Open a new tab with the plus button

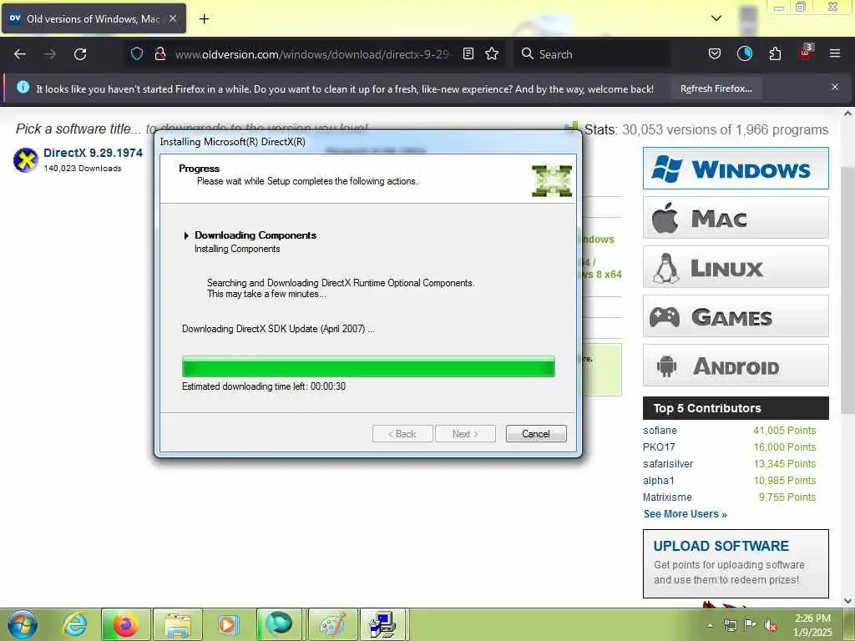click(x=204, y=19)
